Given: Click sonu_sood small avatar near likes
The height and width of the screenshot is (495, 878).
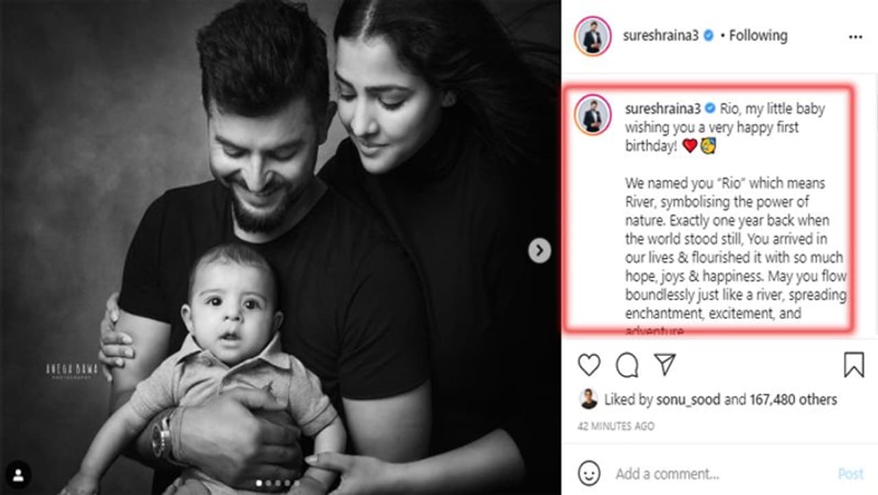Looking at the screenshot, I should (x=588, y=399).
